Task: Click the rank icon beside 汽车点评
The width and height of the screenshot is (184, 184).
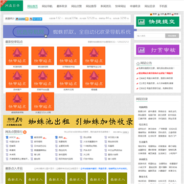Action: click(81, 150)
